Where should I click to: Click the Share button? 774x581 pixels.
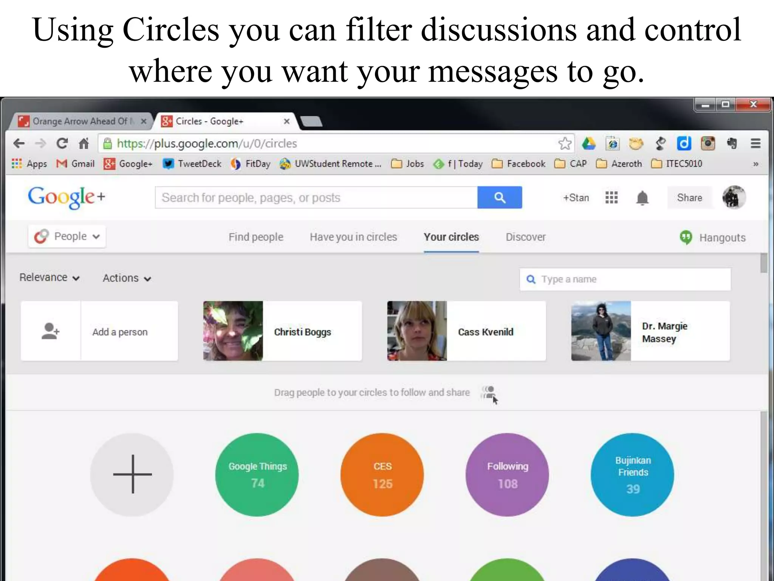[689, 197]
